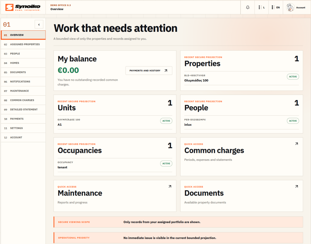This screenshot has width=311, height=244.
Task: Select the tenant occupancy row
Action: [115, 165]
